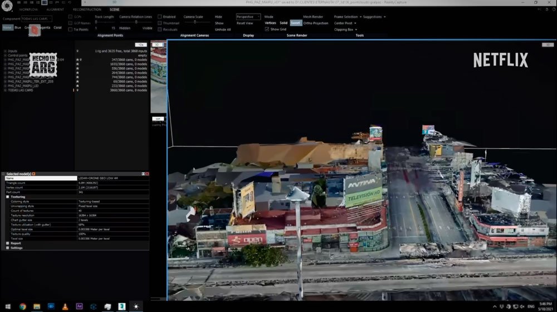Open the Clipping Box dropdown

tap(345, 29)
